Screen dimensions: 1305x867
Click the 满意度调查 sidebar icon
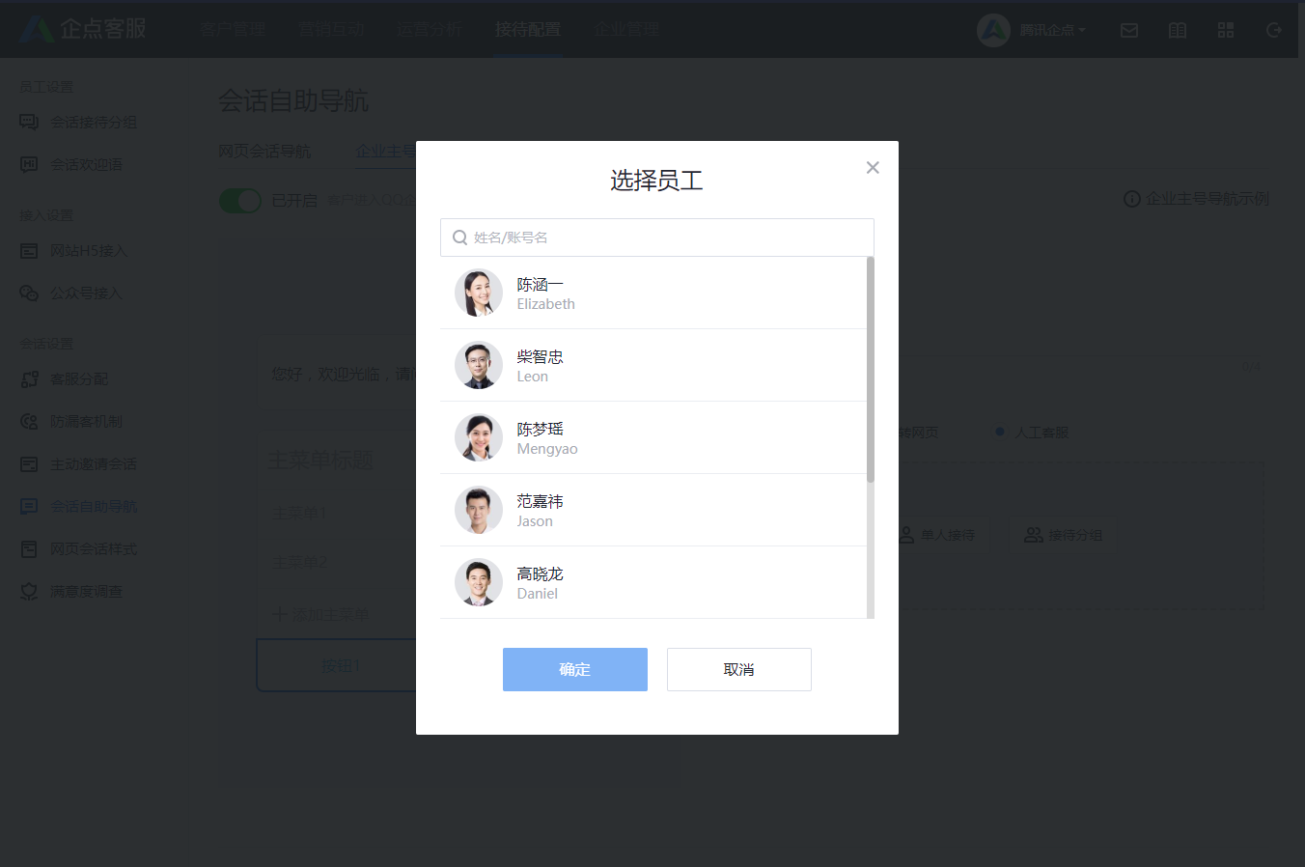click(30, 592)
